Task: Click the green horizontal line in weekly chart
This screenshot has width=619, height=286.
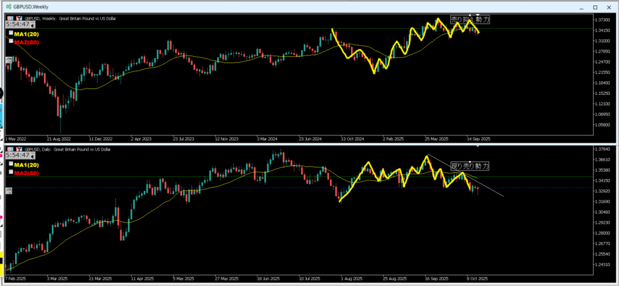Action: coord(242,28)
